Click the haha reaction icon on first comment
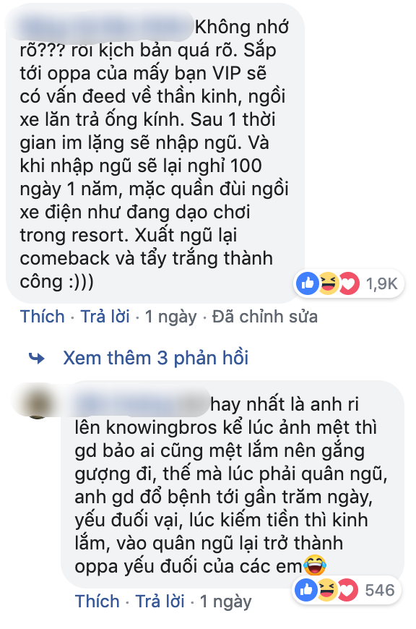416x629 pixels. click(328, 283)
